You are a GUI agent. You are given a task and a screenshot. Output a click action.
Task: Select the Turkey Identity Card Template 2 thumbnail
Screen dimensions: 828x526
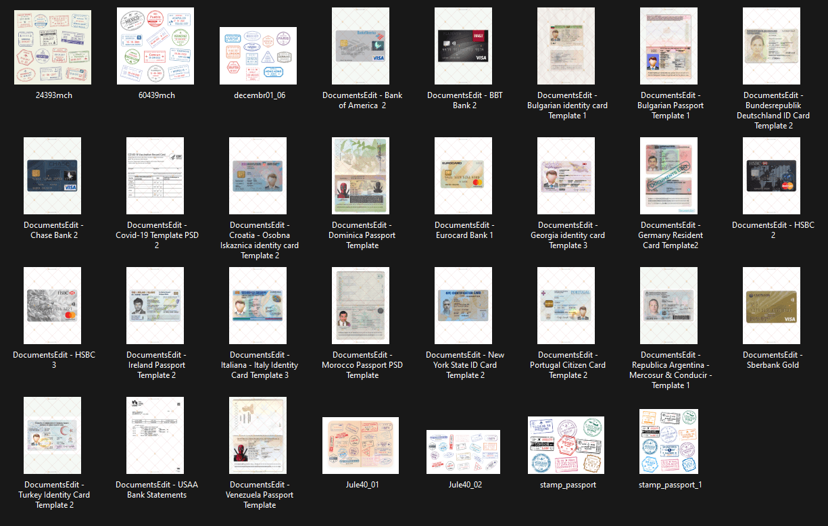(x=53, y=435)
